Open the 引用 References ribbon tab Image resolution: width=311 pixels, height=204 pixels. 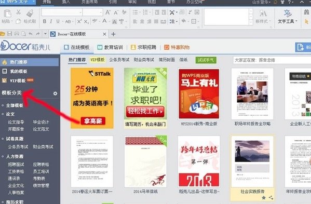tap(113, 2)
